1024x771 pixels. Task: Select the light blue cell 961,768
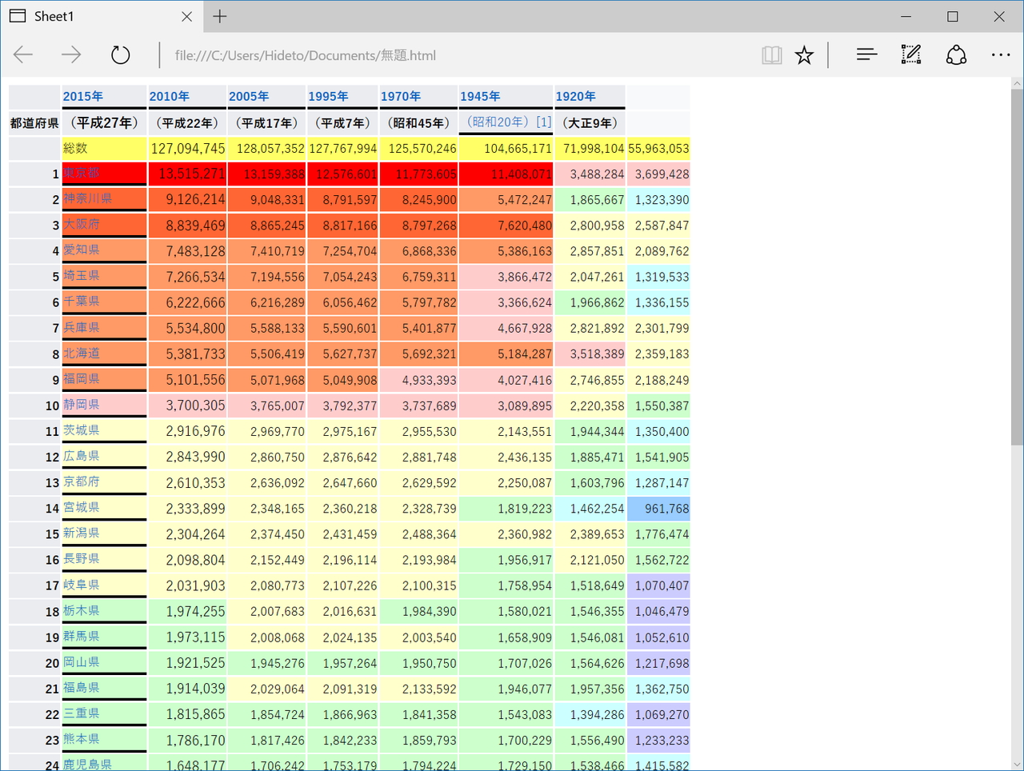coord(658,509)
